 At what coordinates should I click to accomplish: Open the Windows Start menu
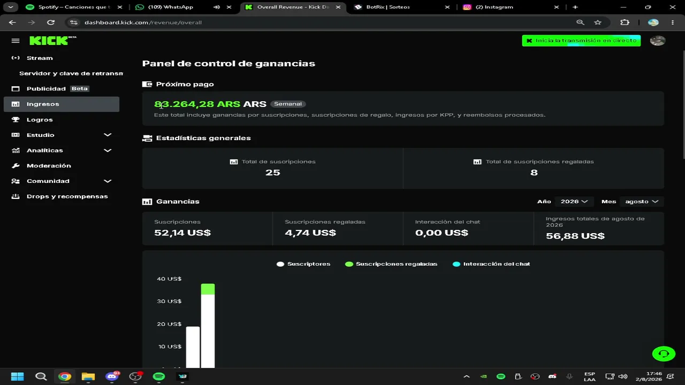(x=17, y=376)
